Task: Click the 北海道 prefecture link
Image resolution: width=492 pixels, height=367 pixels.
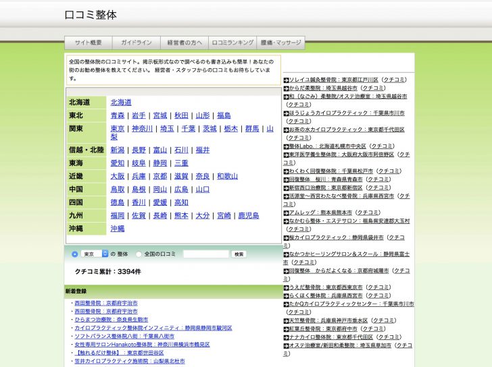Action: [x=121, y=103]
